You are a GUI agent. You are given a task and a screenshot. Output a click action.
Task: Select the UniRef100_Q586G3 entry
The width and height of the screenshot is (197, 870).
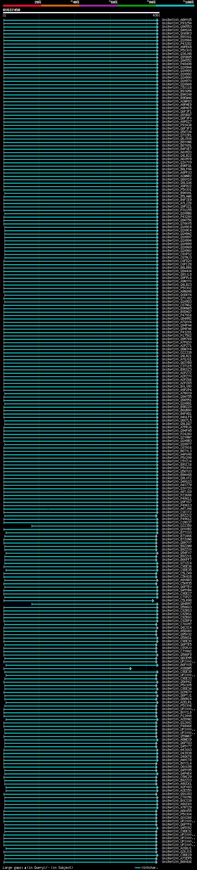click(177, 607)
